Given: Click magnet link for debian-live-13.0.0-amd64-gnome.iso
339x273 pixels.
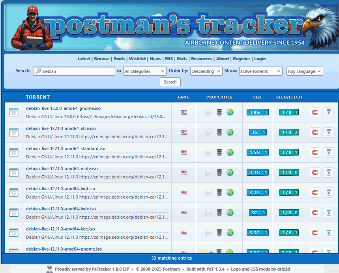Looking at the screenshot, I should 315,112.
